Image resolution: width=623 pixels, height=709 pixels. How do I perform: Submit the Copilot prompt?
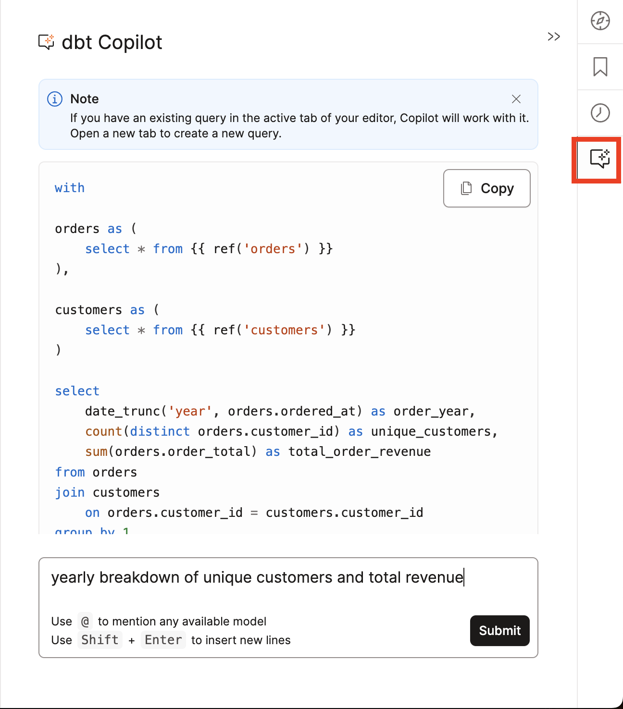click(x=499, y=630)
